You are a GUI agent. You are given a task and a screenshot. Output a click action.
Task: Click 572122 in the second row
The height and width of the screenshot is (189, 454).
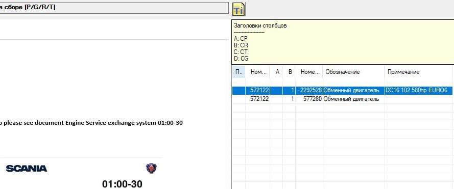pyautogui.click(x=258, y=99)
